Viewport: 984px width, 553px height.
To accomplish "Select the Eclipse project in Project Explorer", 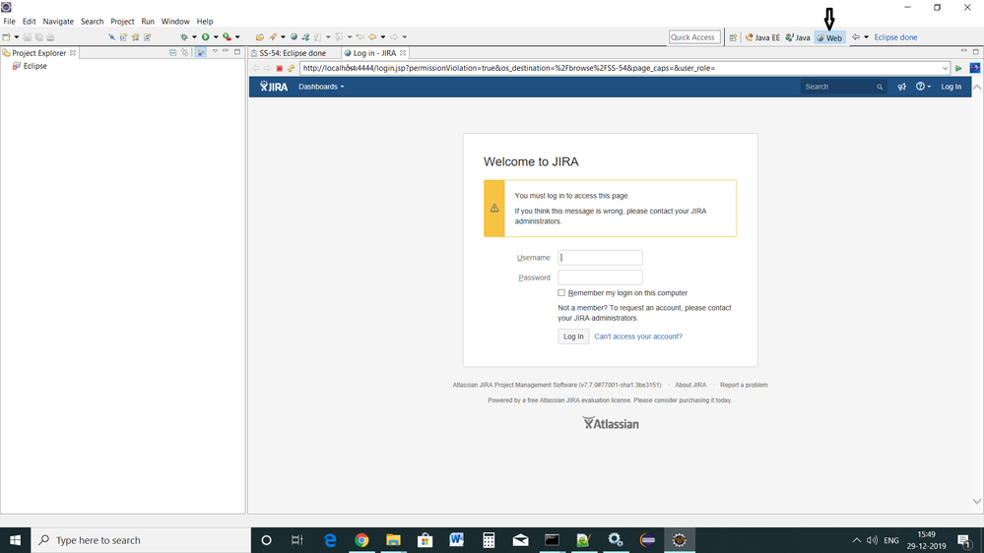I will click(x=35, y=66).
